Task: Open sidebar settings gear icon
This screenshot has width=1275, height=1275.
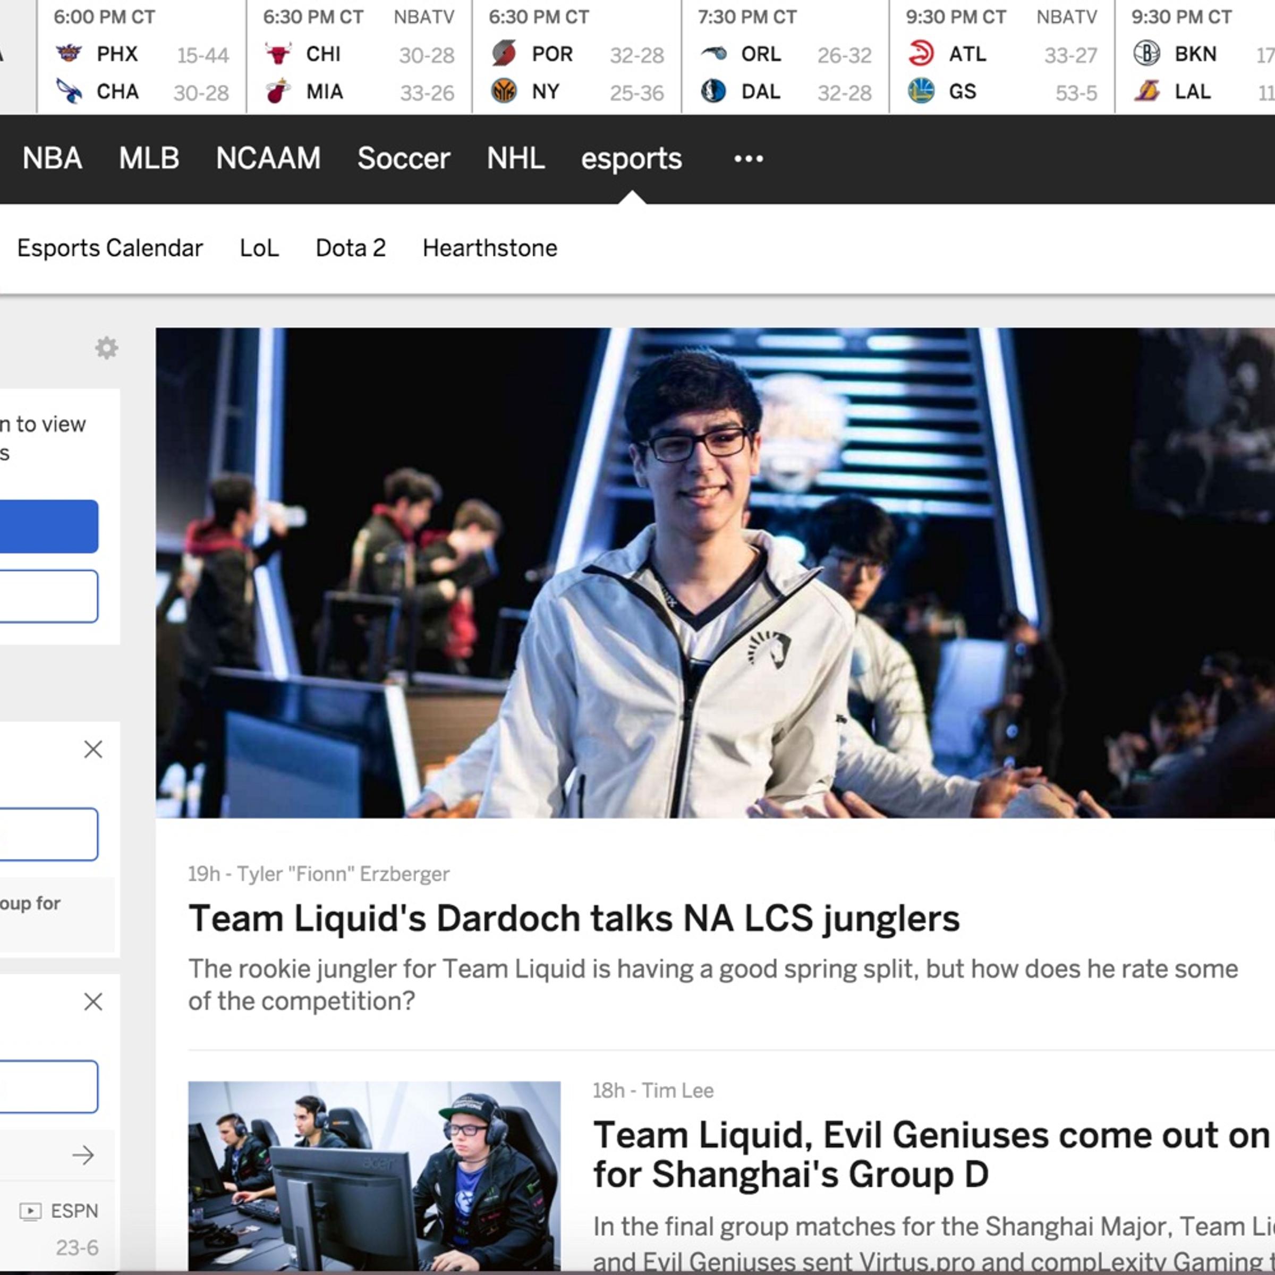Action: point(106,348)
